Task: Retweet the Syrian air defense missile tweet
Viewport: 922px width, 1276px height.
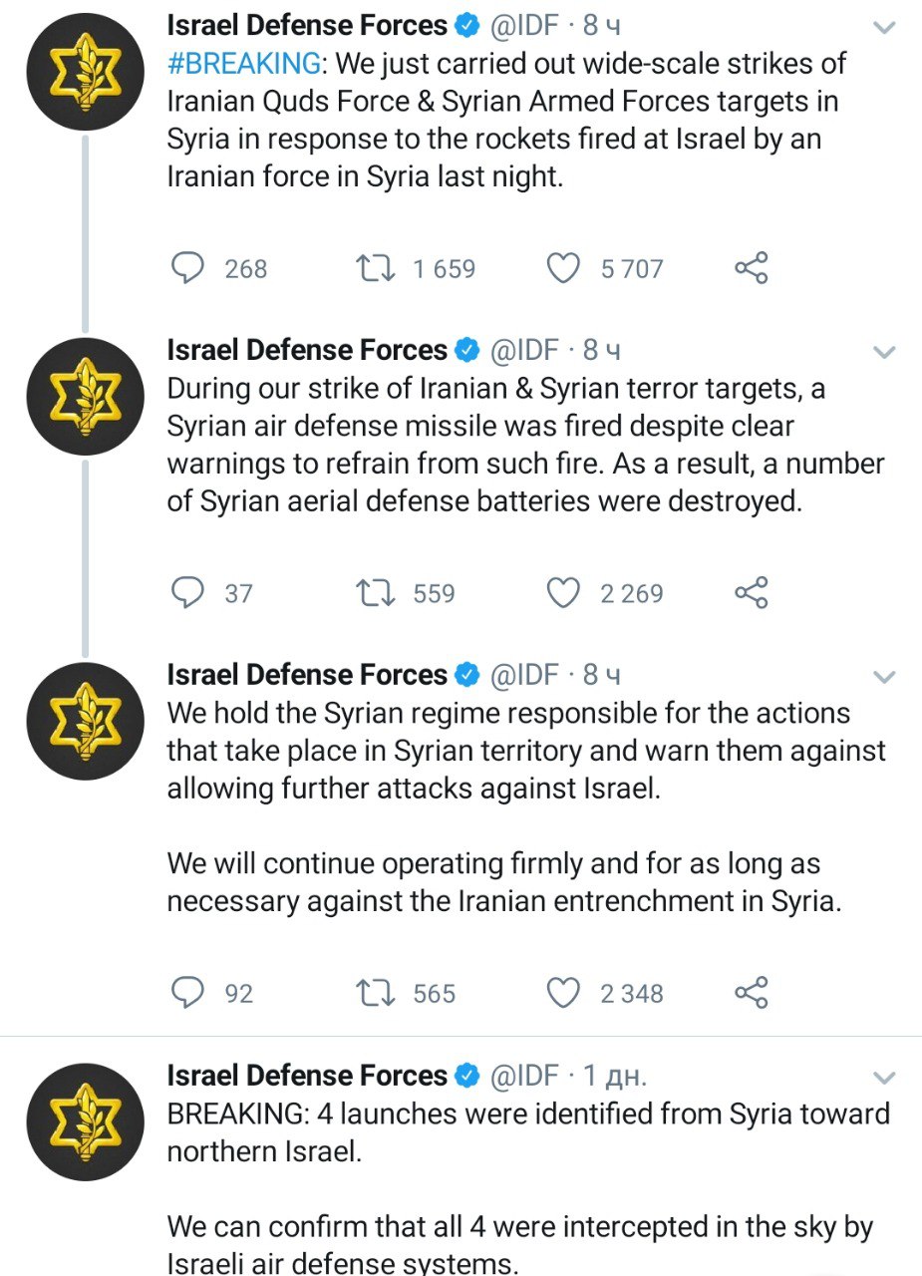Action: [x=376, y=593]
